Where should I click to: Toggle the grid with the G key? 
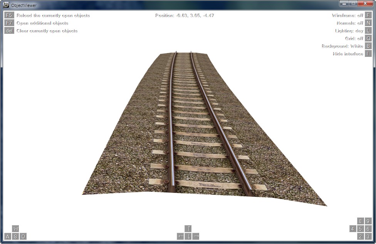pos(368,38)
